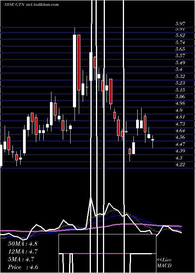Click the 5.97 price axis label
The height and width of the screenshot is (273, 195).
pos(180,24)
